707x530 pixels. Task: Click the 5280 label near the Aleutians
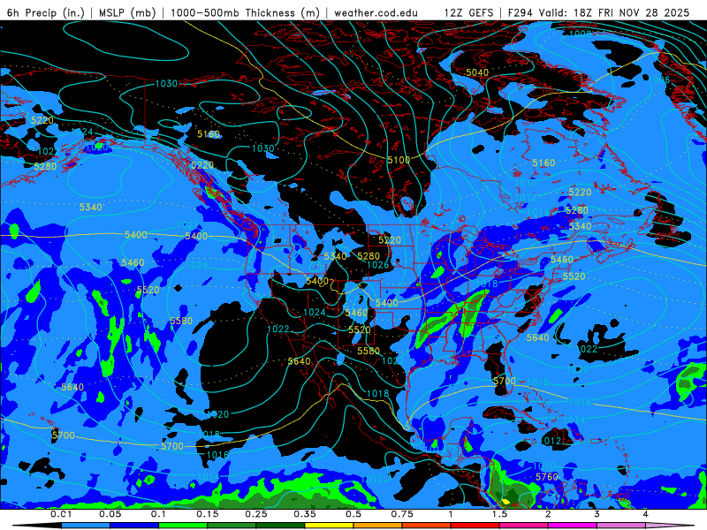tap(45, 166)
